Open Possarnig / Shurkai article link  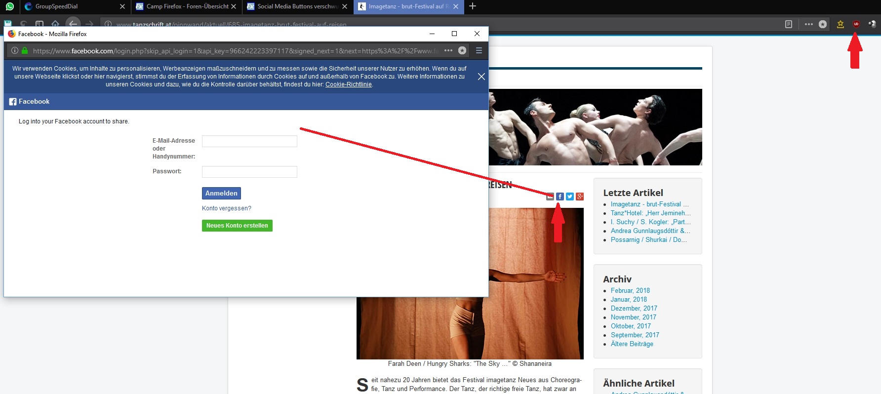[x=649, y=240]
